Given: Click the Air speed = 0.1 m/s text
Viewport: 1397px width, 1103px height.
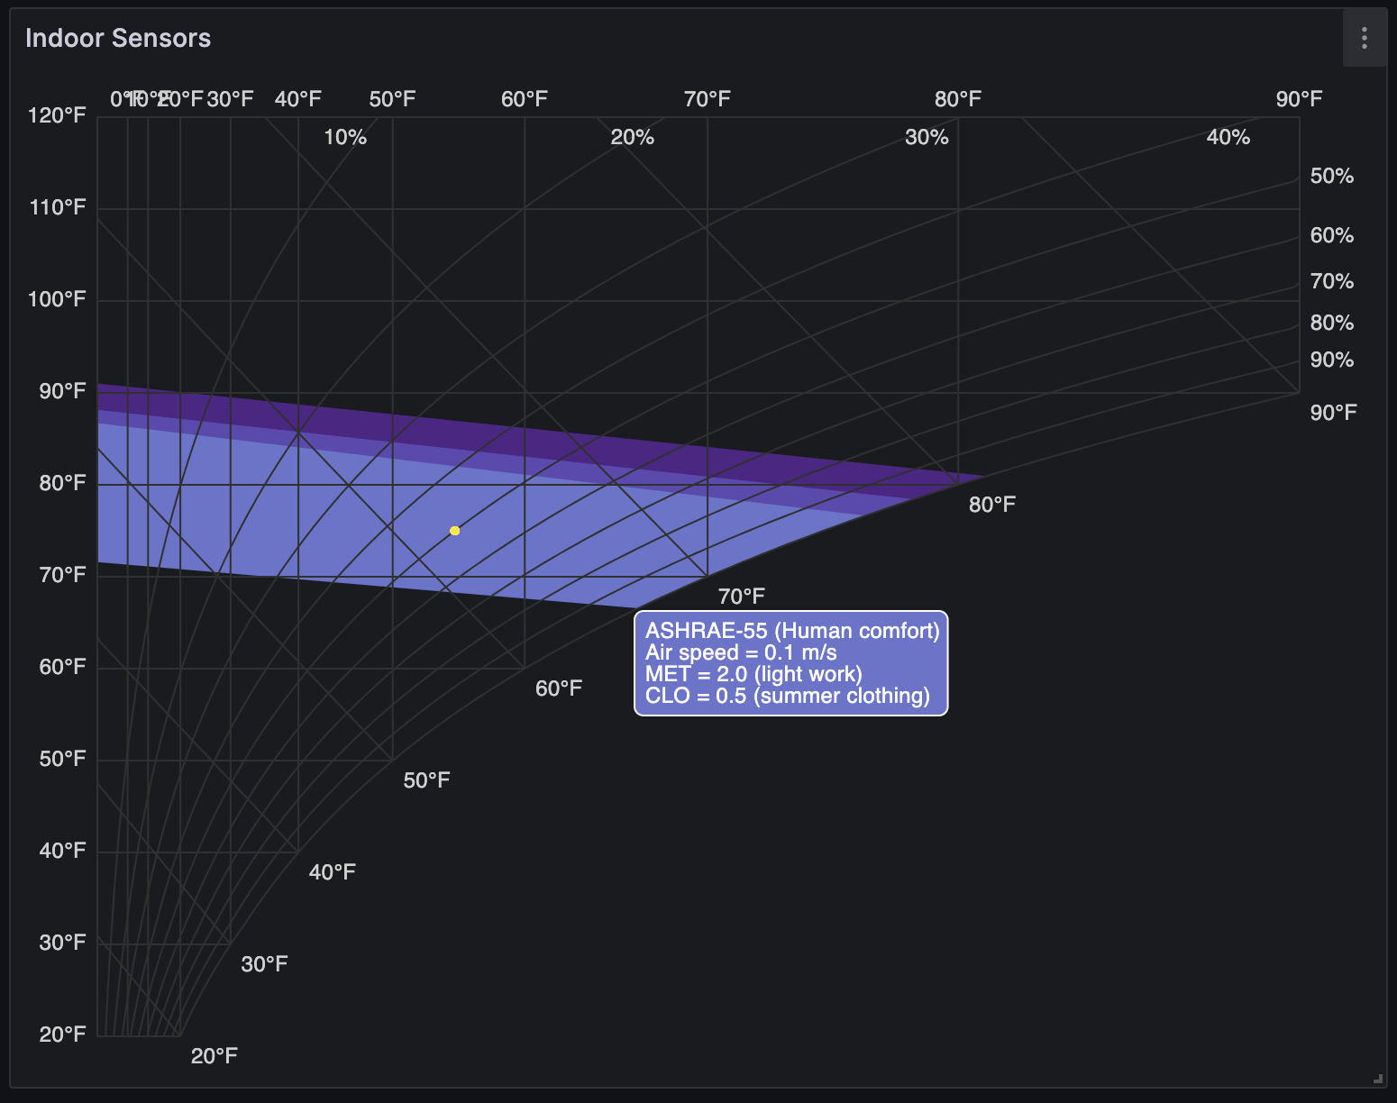Looking at the screenshot, I should click(x=741, y=652).
